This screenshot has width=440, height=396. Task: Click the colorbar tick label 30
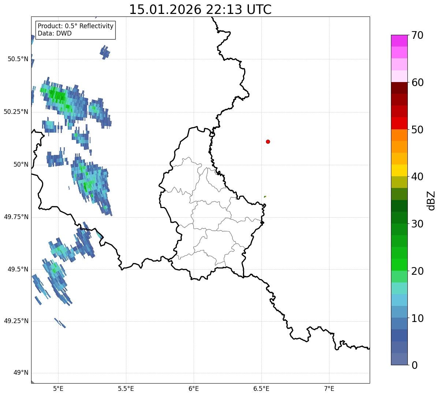pyautogui.click(x=417, y=224)
